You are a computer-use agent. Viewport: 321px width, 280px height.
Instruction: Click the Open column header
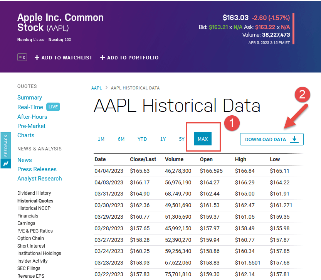pos(206,159)
